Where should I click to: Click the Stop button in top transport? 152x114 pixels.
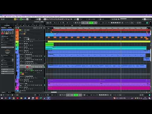click(87, 23)
